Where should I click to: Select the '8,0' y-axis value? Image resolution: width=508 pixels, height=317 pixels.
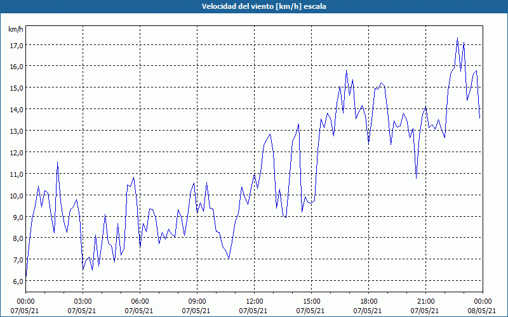pos(18,238)
